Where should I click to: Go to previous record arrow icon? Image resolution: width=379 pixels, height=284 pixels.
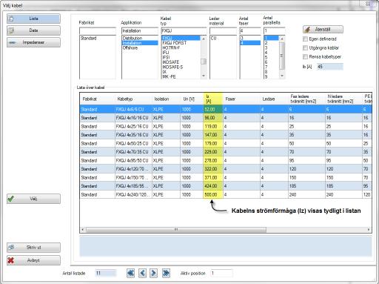tap(142, 273)
